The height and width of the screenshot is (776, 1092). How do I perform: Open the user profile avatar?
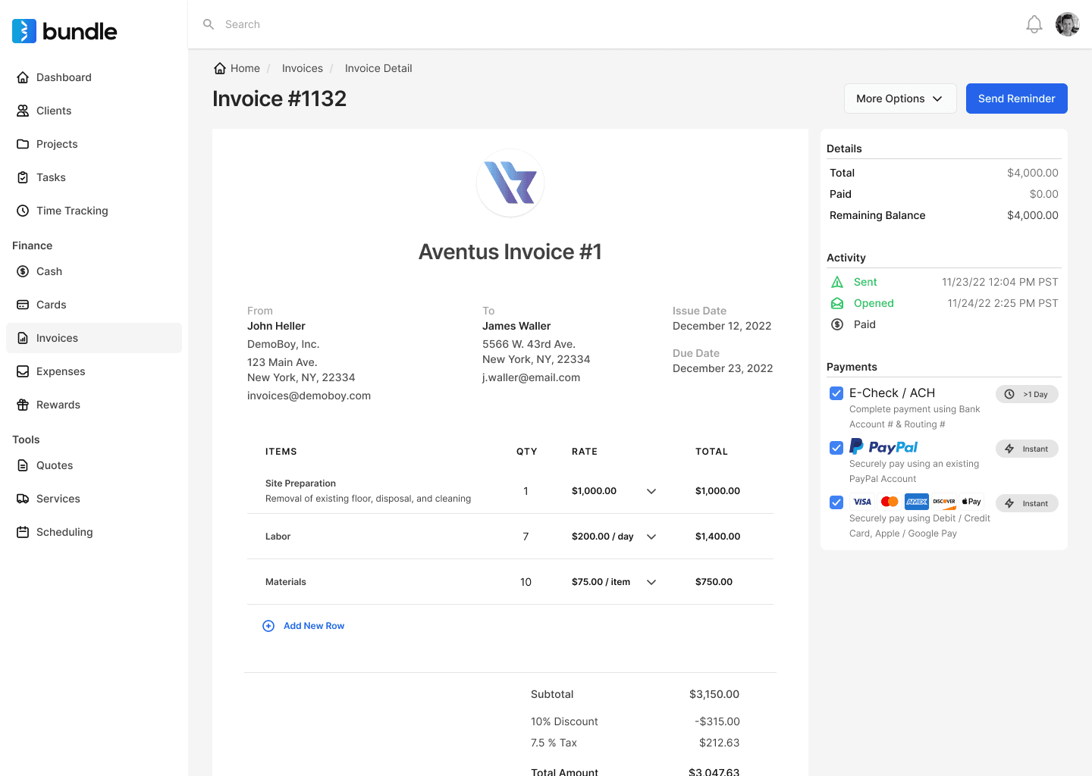pos(1067,24)
